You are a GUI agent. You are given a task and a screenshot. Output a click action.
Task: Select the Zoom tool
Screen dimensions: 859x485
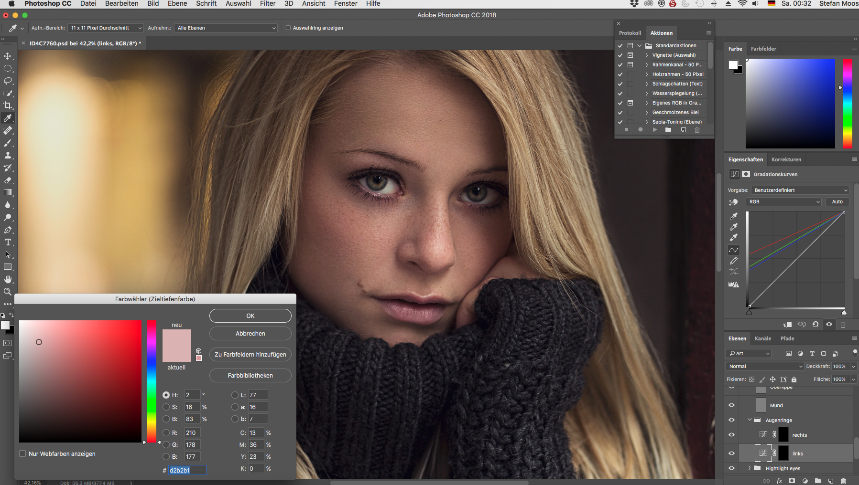tap(8, 292)
